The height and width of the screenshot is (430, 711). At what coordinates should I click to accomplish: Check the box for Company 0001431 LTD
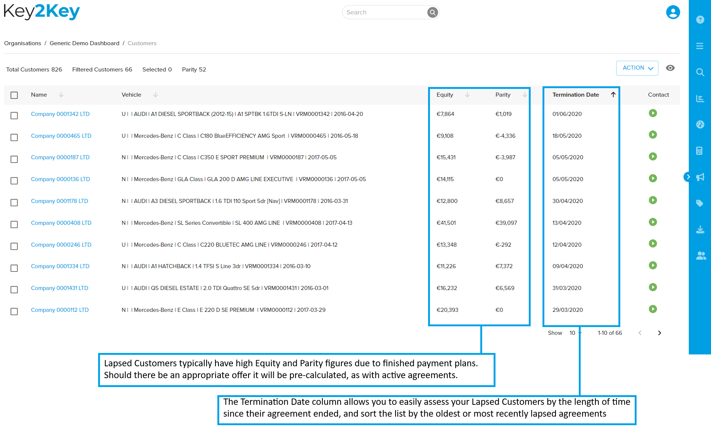(14, 290)
